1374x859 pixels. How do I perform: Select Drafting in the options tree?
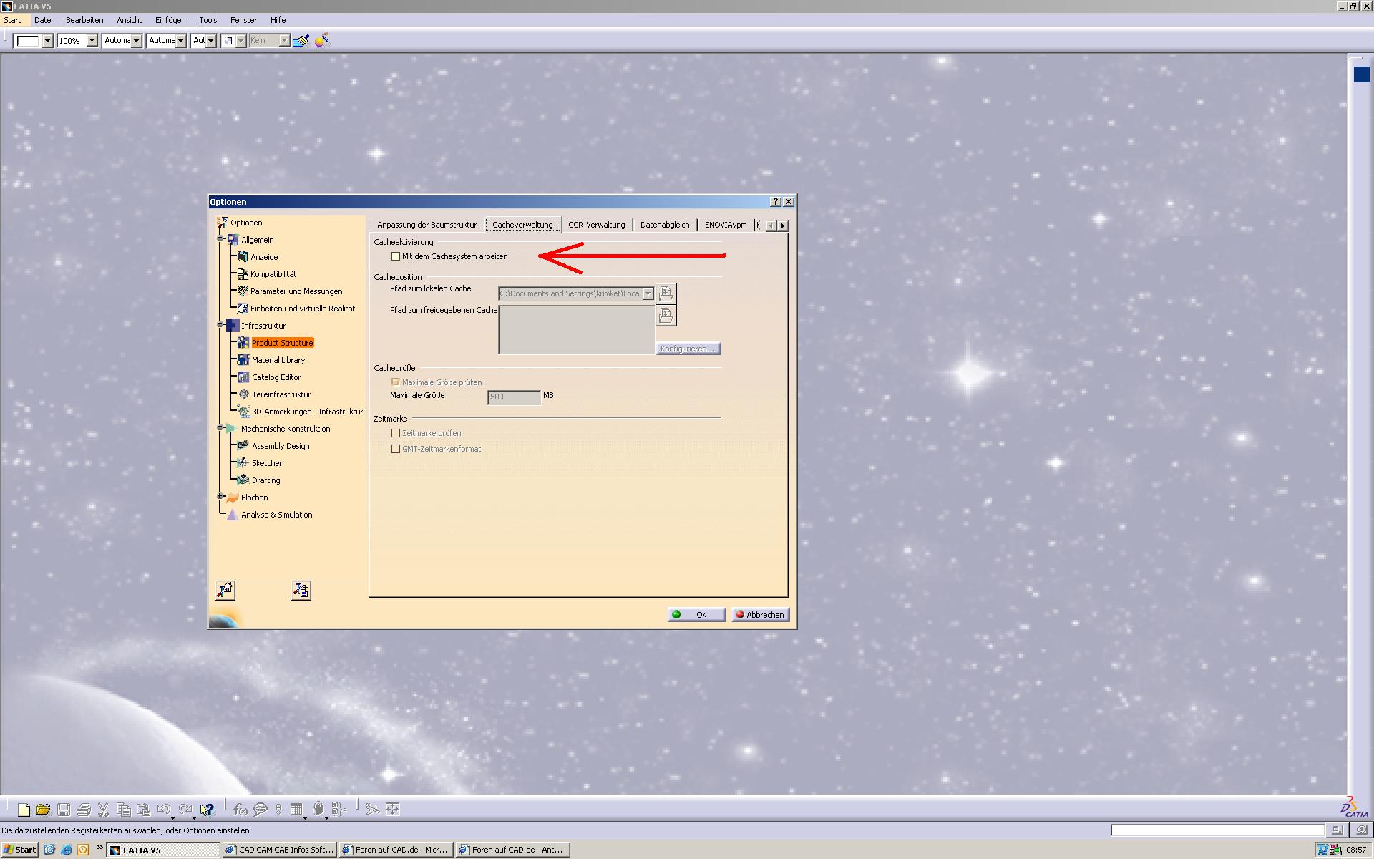(265, 480)
